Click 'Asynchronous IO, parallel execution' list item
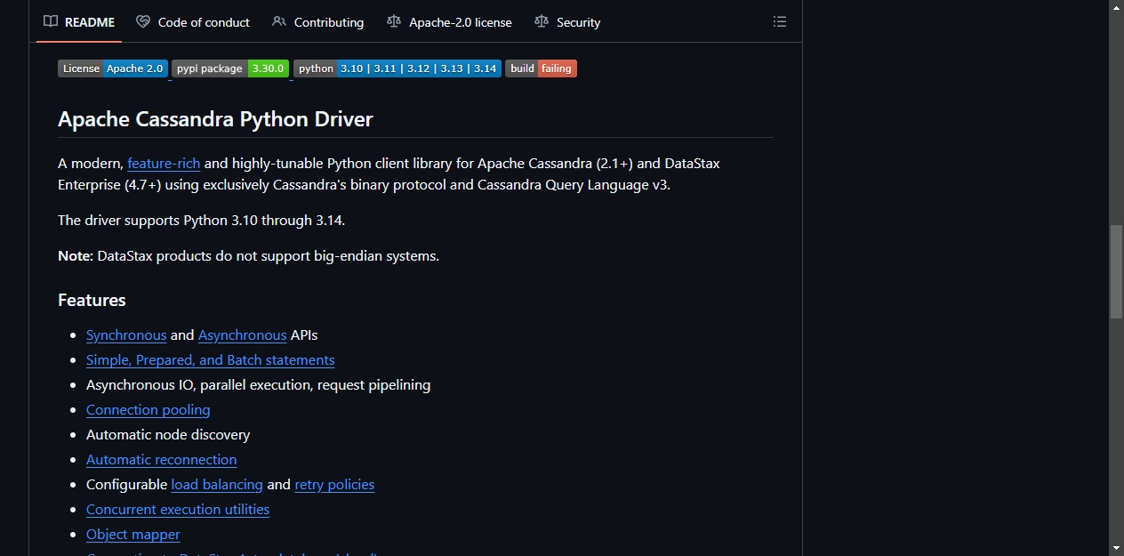Image resolution: width=1124 pixels, height=556 pixels. click(258, 385)
